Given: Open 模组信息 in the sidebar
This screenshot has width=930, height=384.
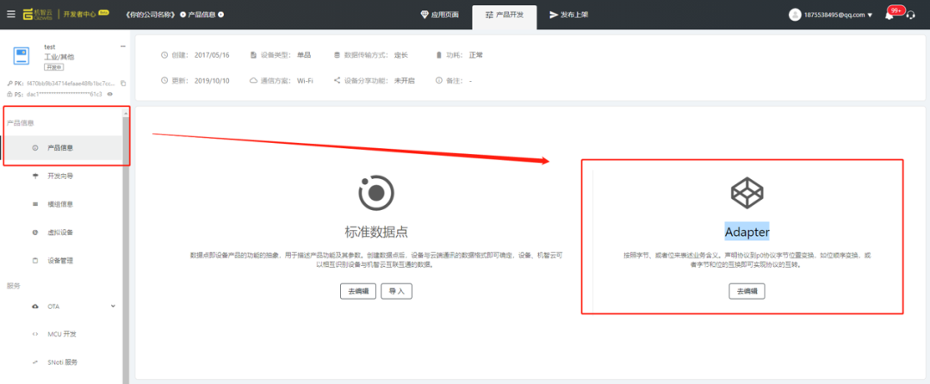Looking at the screenshot, I should point(62,204).
